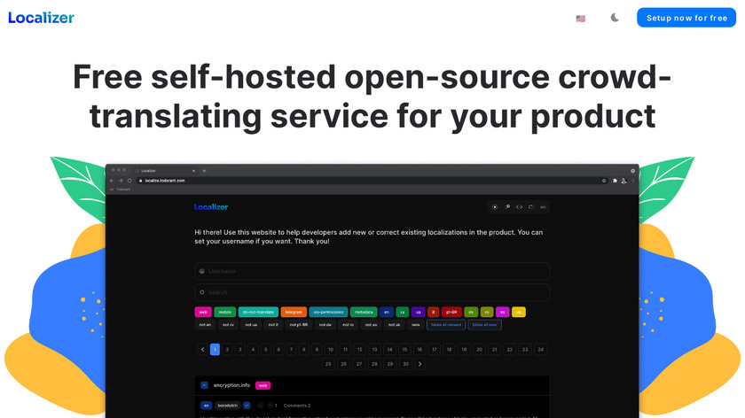Image resolution: width=745 pixels, height=418 pixels.
Task: Go to page 27 in the pagination
Action: [358, 364]
